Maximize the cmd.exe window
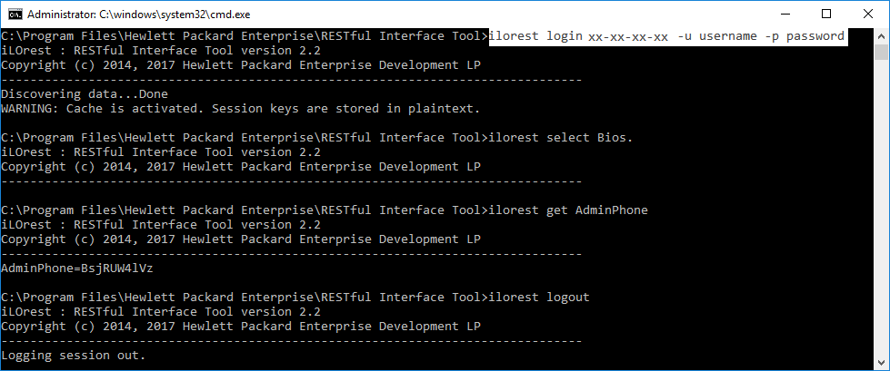 click(826, 15)
